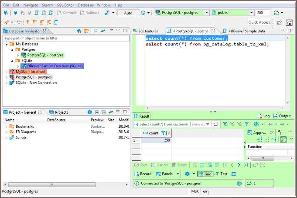Open the Output viewer in the result panel
Screen dimensions: 297x198
pyautogui.click(x=282, y=116)
